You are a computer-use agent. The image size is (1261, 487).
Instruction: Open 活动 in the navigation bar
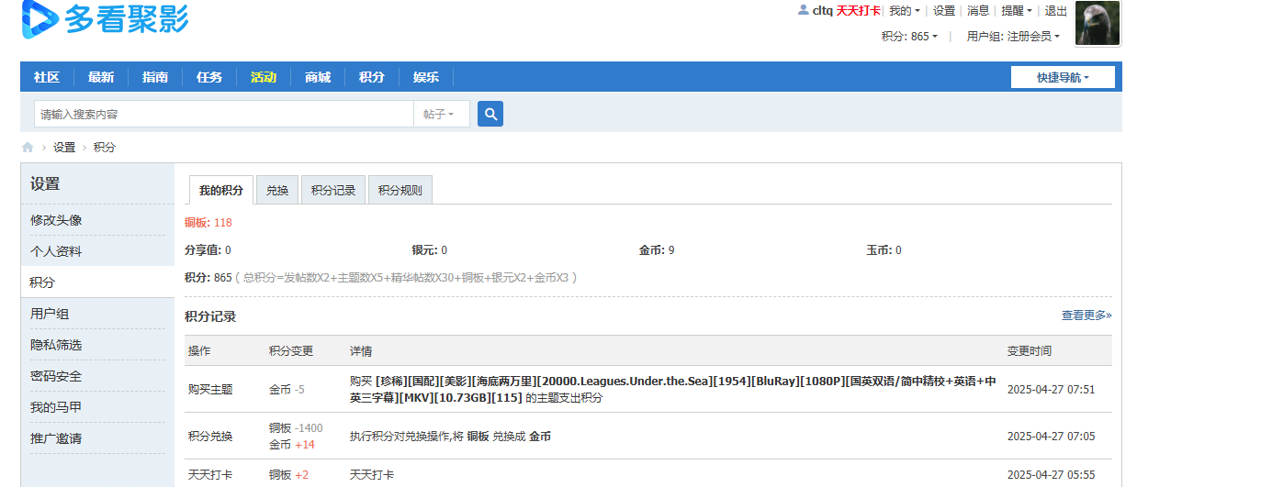tap(264, 77)
